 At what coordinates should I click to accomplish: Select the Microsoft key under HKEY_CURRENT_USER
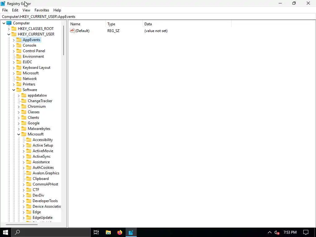[31, 73]
